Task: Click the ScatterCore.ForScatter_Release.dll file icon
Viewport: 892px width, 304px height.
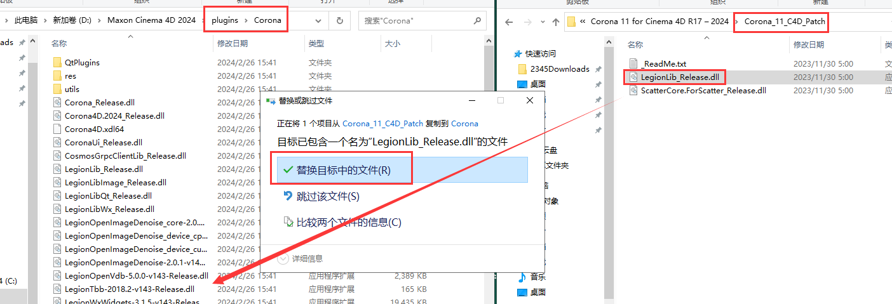Action: tap(633, 90)
